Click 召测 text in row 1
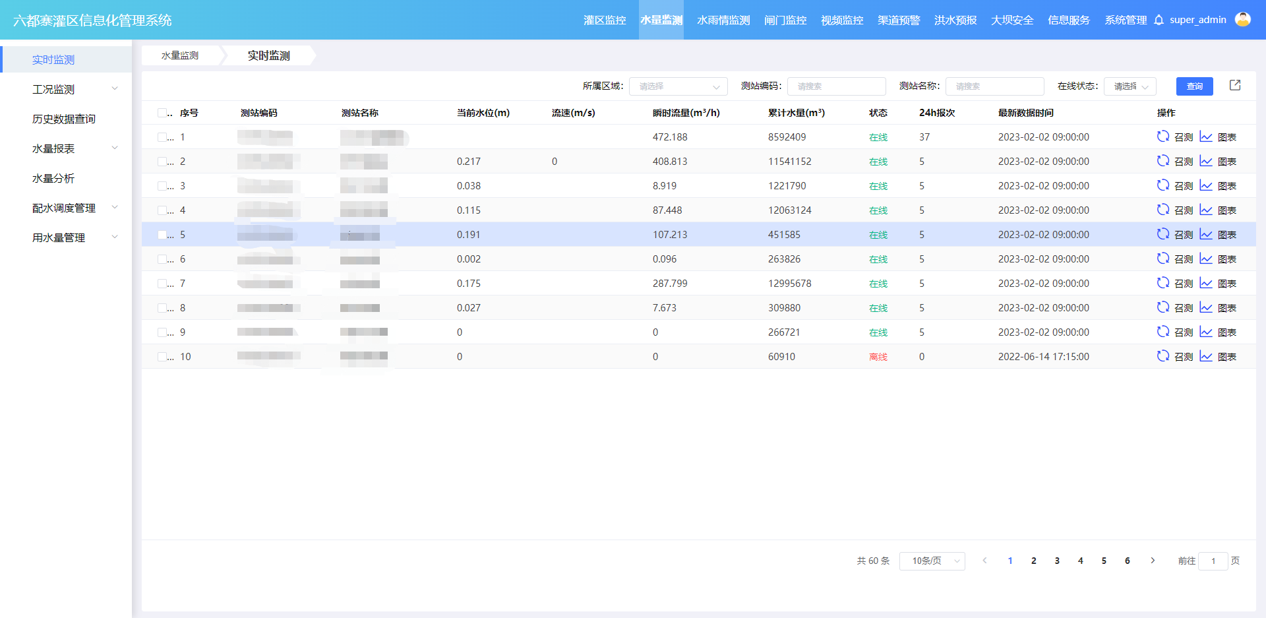Viewport: 1266px width, 618px height. click(x=1184, y=137)
